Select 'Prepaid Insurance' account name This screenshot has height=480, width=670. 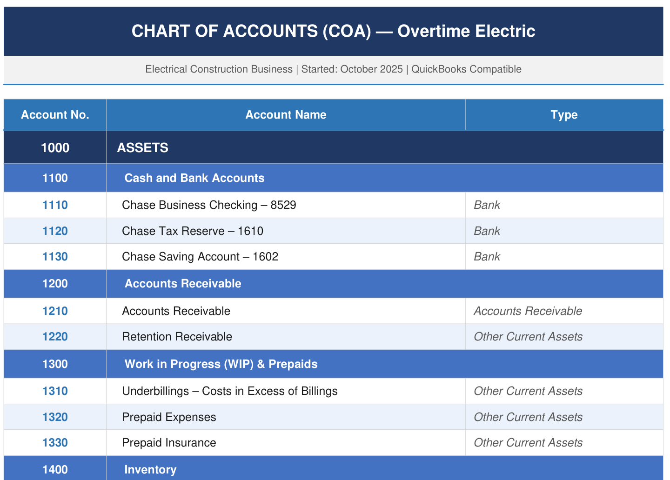tap(169, 443)
